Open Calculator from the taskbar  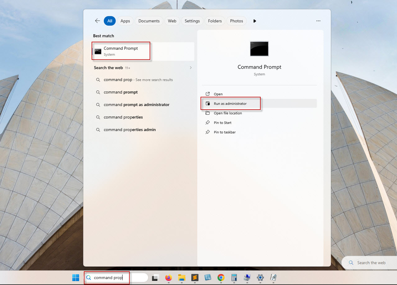pyautogui.click(x=234, y=278)
